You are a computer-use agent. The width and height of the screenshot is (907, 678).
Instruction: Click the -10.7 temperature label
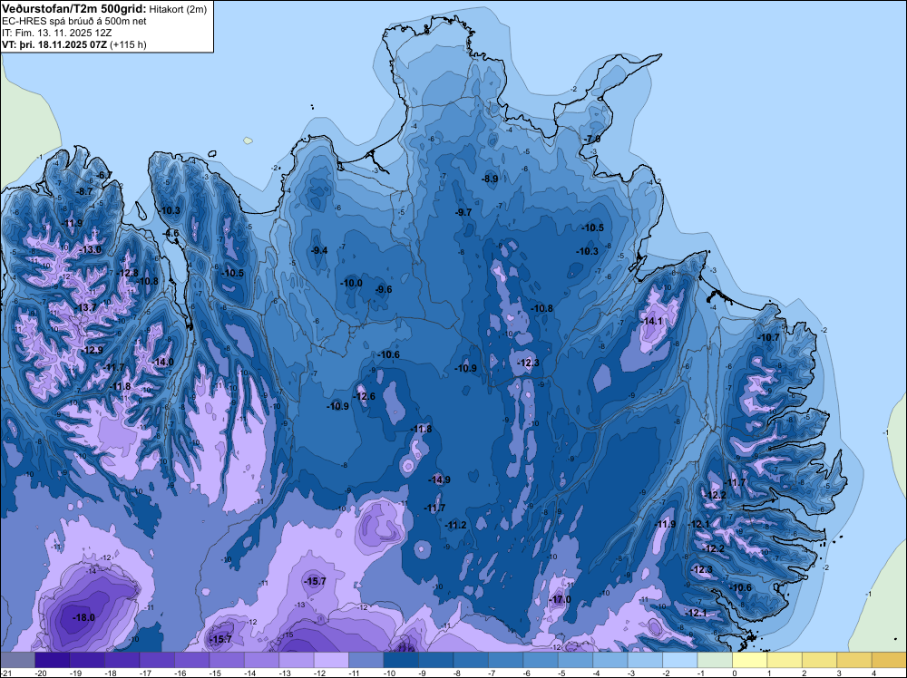769,337
